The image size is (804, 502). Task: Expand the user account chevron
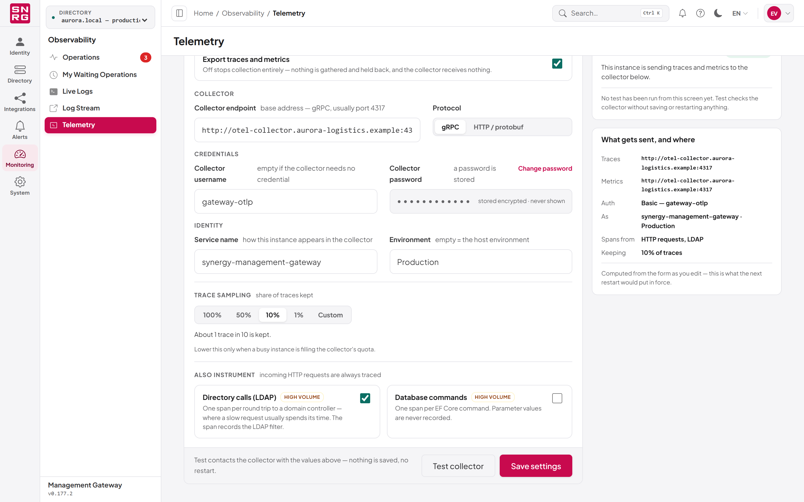[x=787, y=13]
